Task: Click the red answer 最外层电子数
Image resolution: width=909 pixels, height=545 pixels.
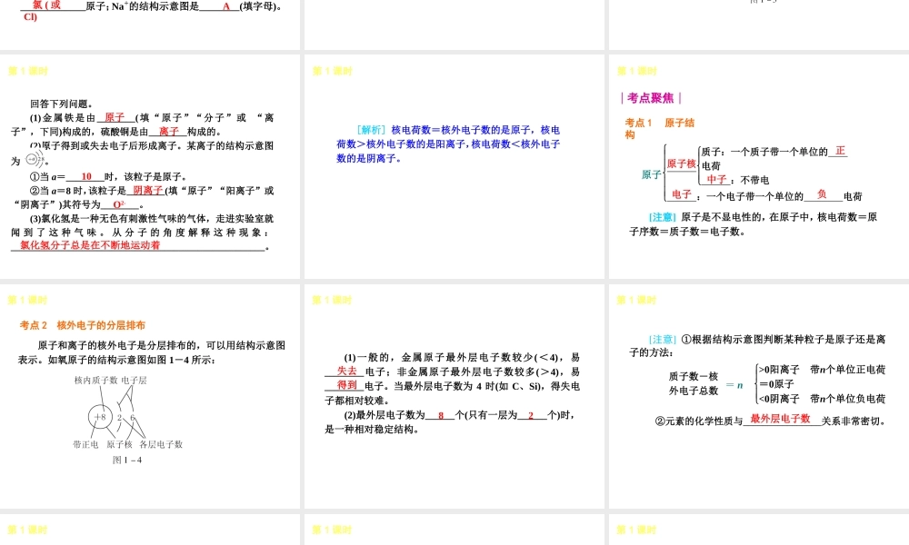Action: tap(780, 419)
